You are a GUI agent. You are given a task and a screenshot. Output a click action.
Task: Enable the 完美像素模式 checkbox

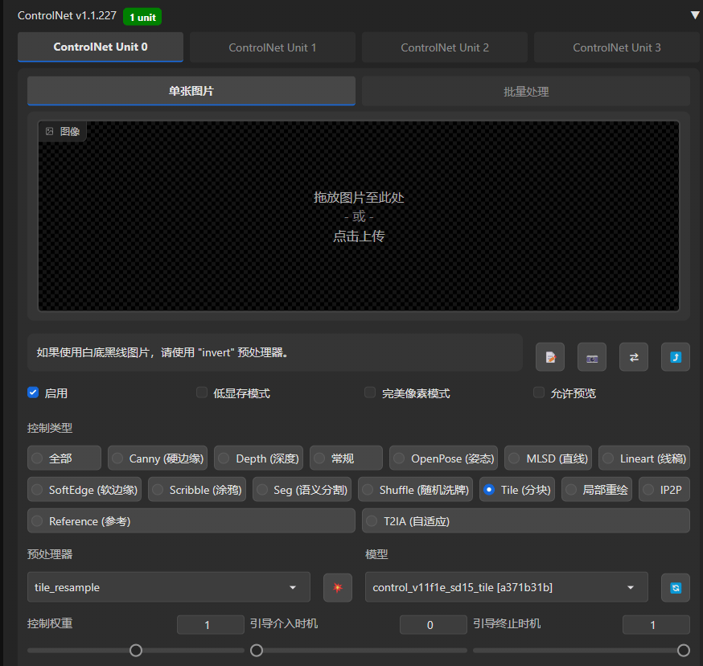tap(370, 393)
